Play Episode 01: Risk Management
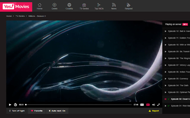Image resolution: width=190 pixels, height=118 pixels. point(176,106)
